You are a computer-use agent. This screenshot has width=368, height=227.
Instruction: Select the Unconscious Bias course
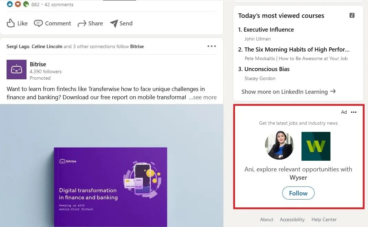(x=267, y=69)
